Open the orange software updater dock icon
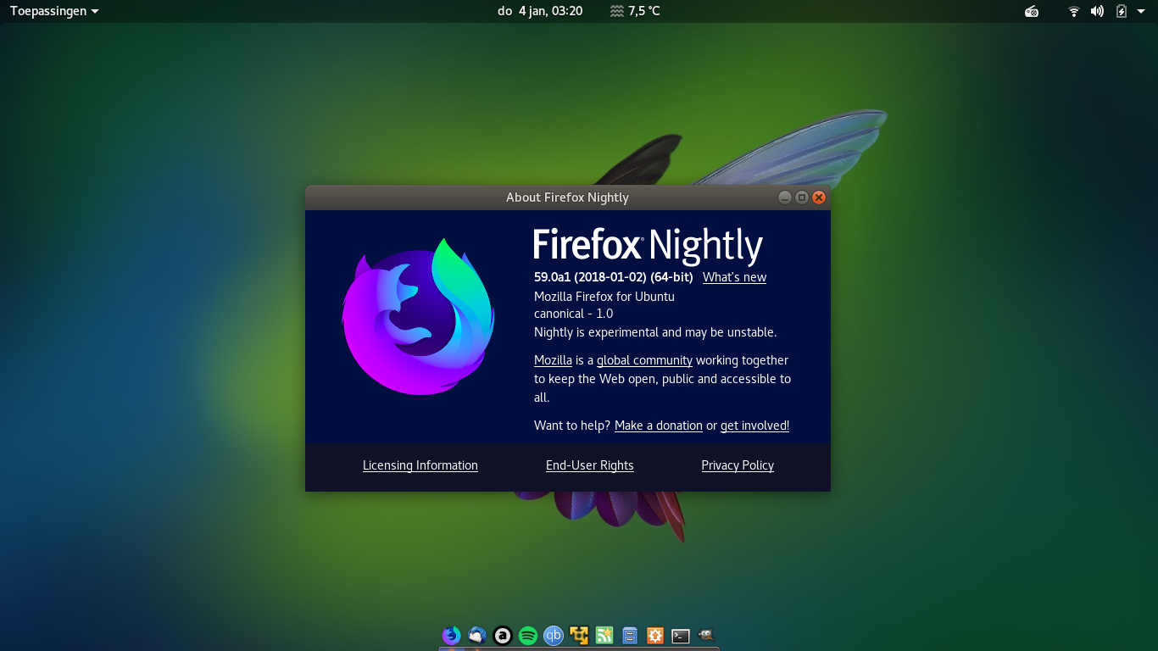The width and height of the screenshot is (1158, 651). [655, 635]
